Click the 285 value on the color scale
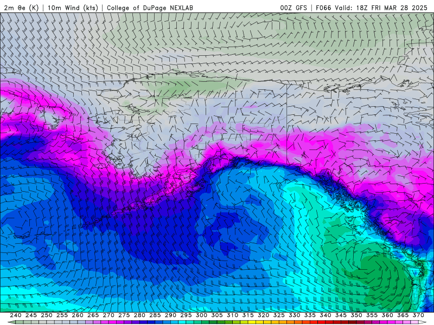This screenshot has width=434, height=325. (155, 315)
